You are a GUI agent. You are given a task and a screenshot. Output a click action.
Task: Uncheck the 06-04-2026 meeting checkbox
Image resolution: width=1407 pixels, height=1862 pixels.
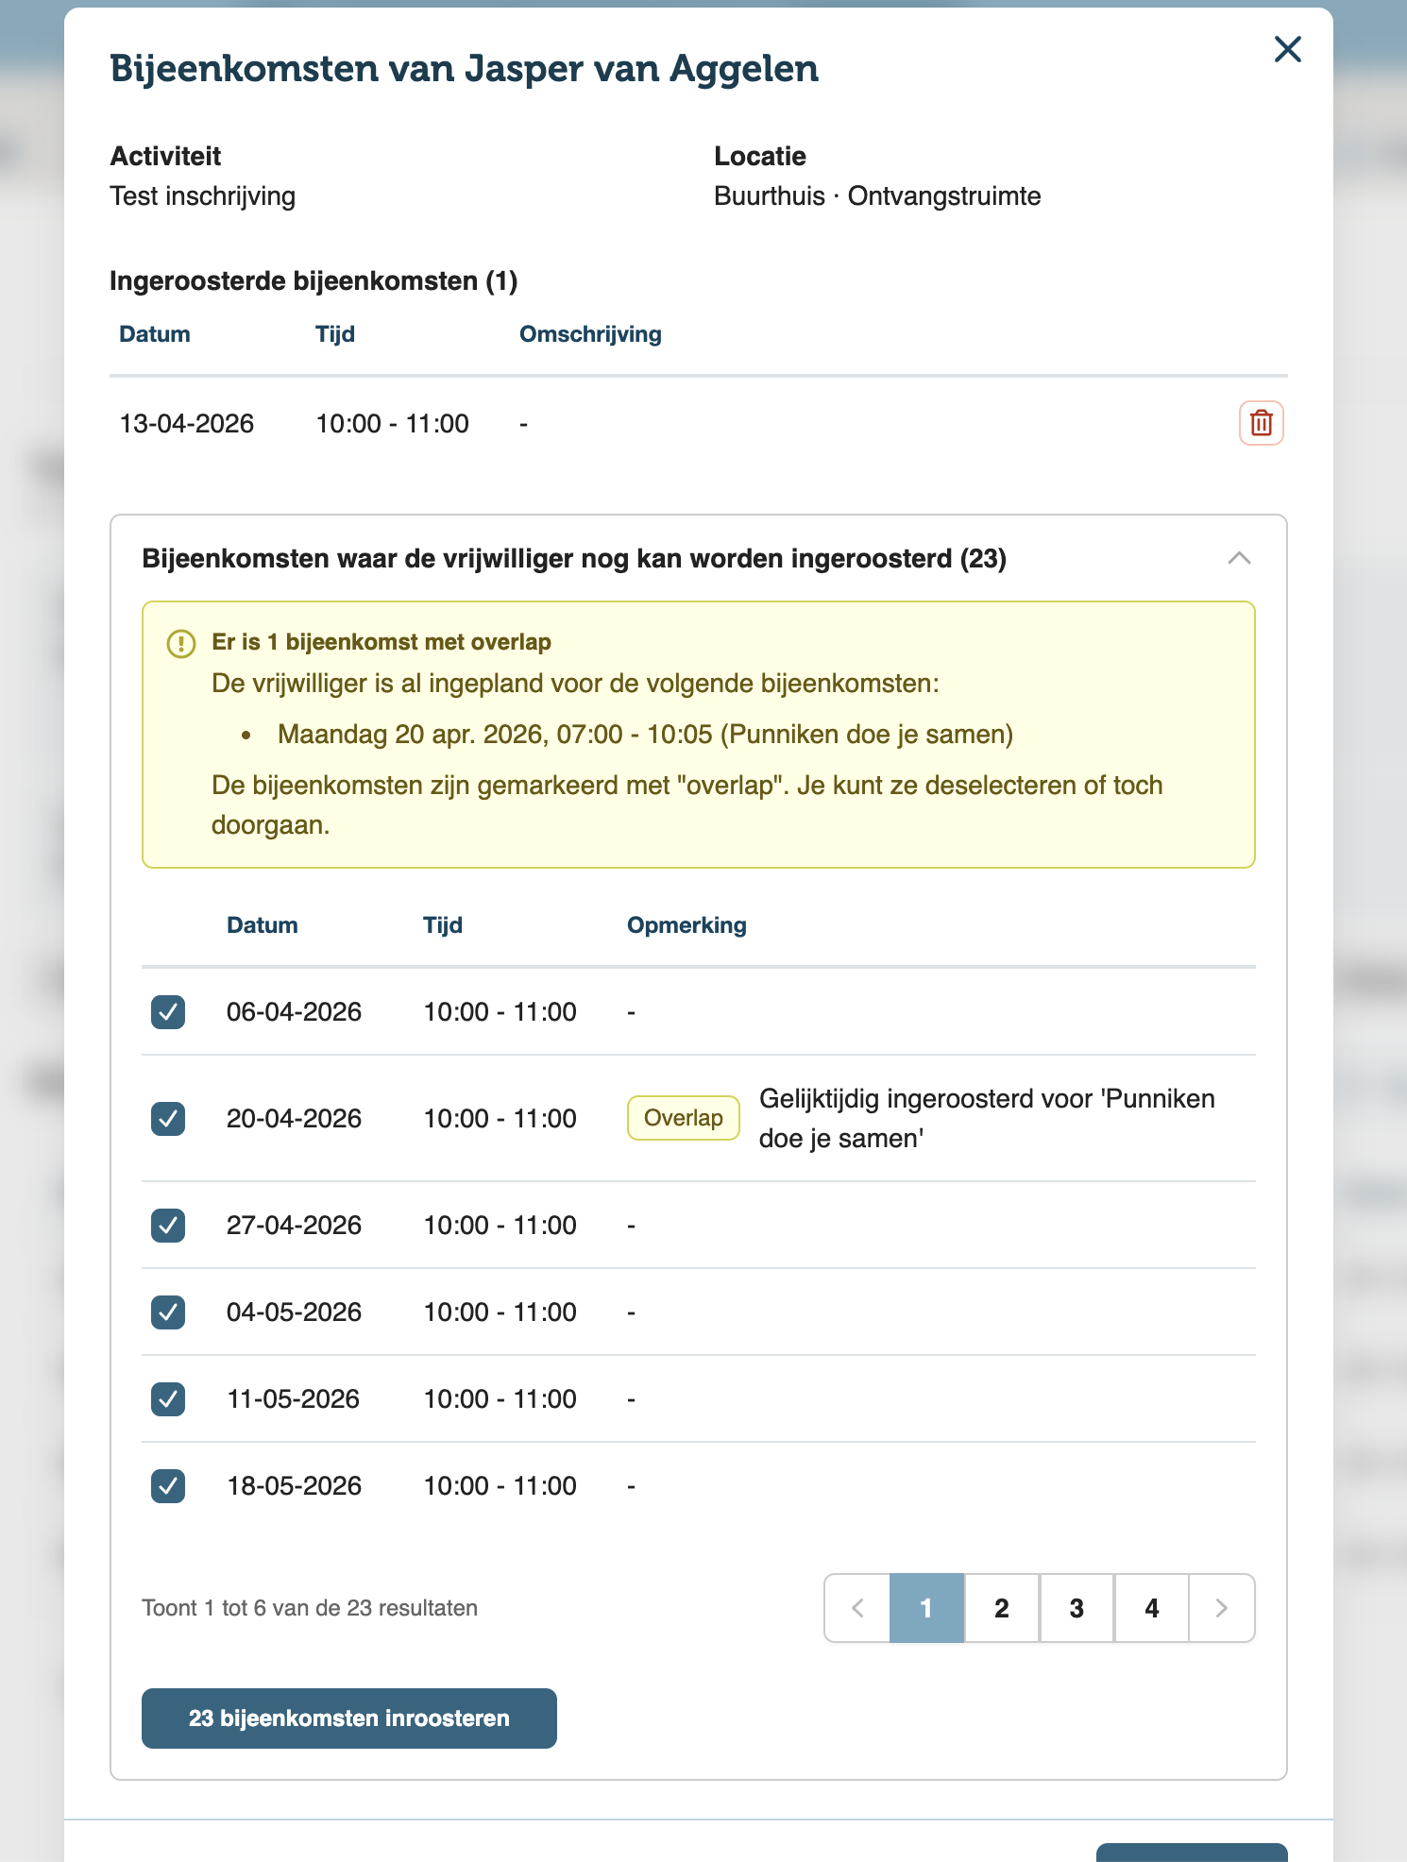point(168,1012)
